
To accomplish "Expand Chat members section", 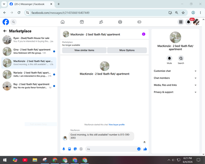I will [175, 78].
